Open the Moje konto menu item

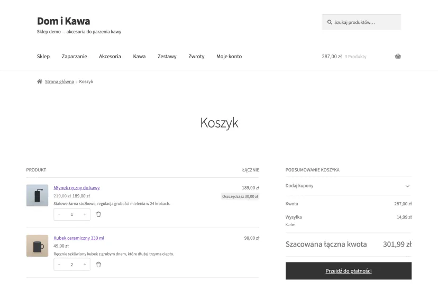point(229,56)
